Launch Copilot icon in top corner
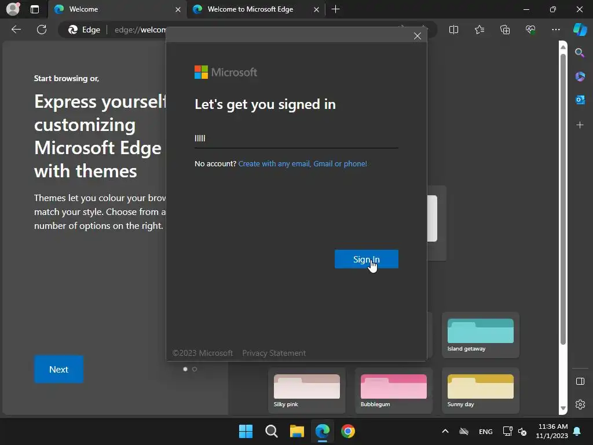593x445 pixels. 580,30
